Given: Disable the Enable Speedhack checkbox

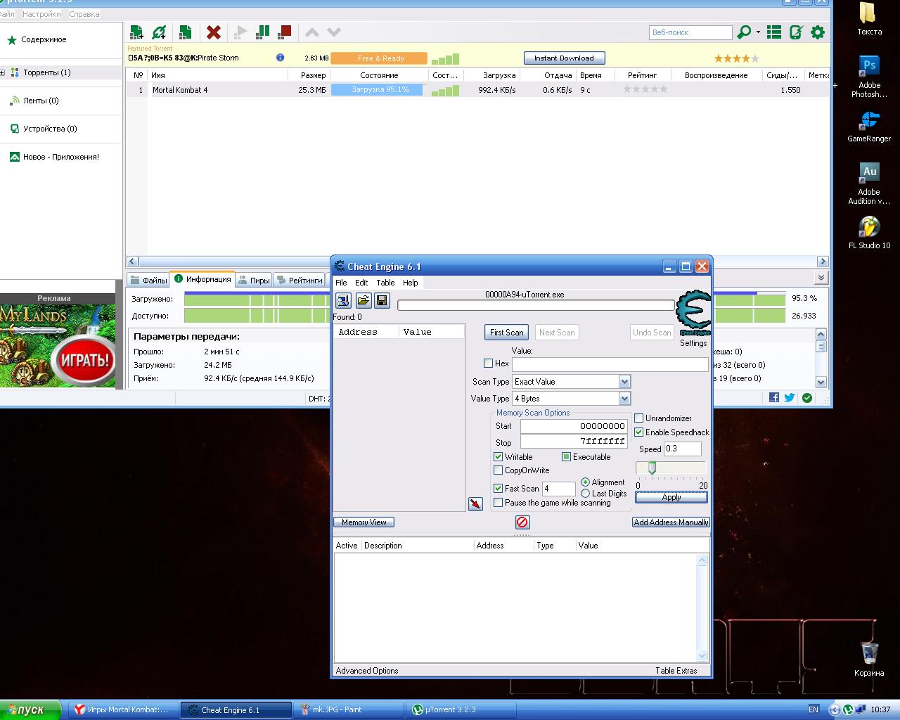Looking at the screenshot, I should tap(638, 432).
